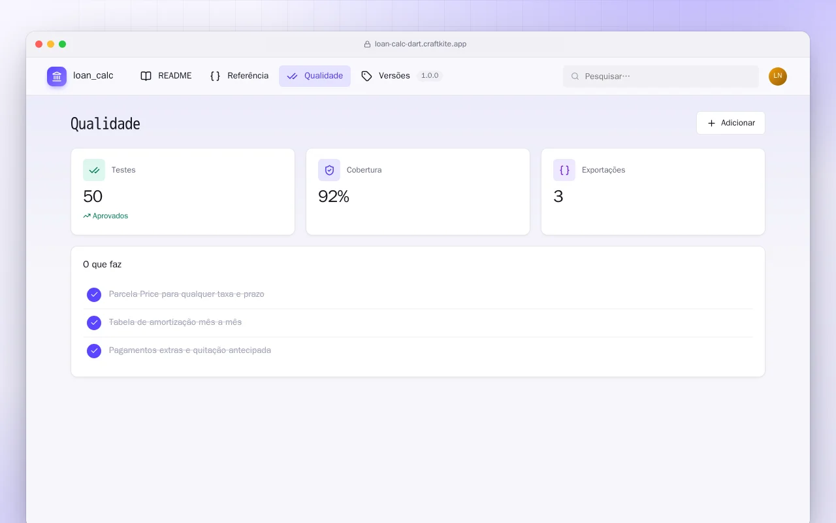Click the lock icon in the address bar

point(367,44)
